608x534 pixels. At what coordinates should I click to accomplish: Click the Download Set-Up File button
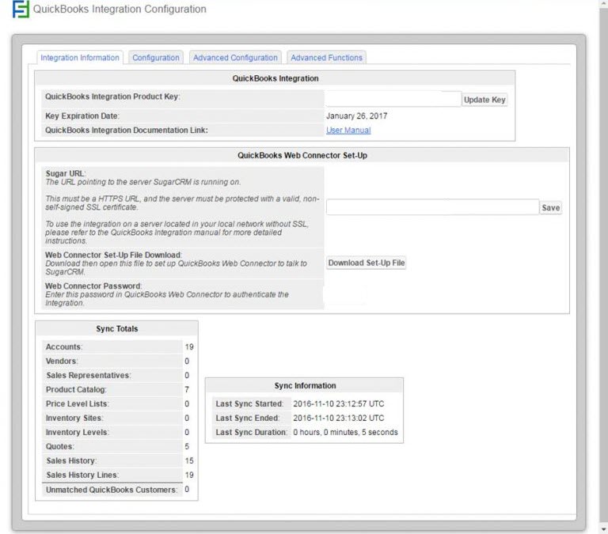(367, 263)
